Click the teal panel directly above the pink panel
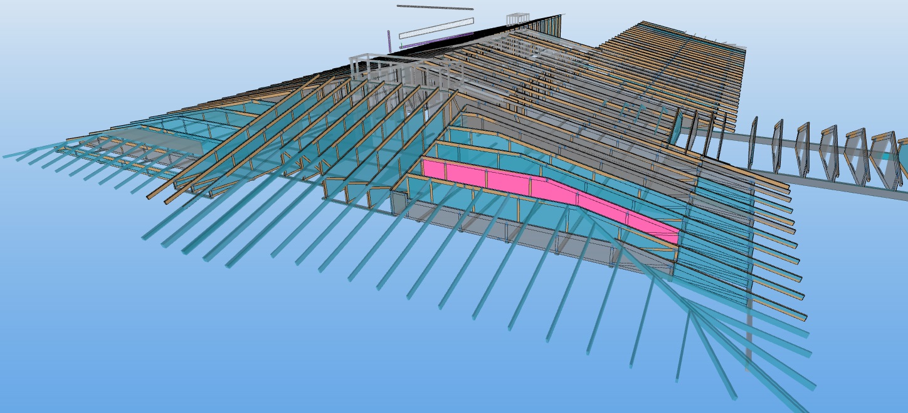 (502, 153)
